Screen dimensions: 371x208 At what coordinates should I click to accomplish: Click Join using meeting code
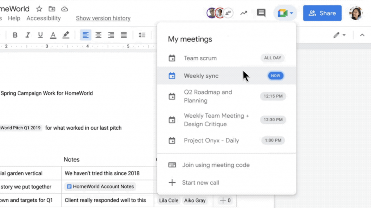[x=226, y=165]
